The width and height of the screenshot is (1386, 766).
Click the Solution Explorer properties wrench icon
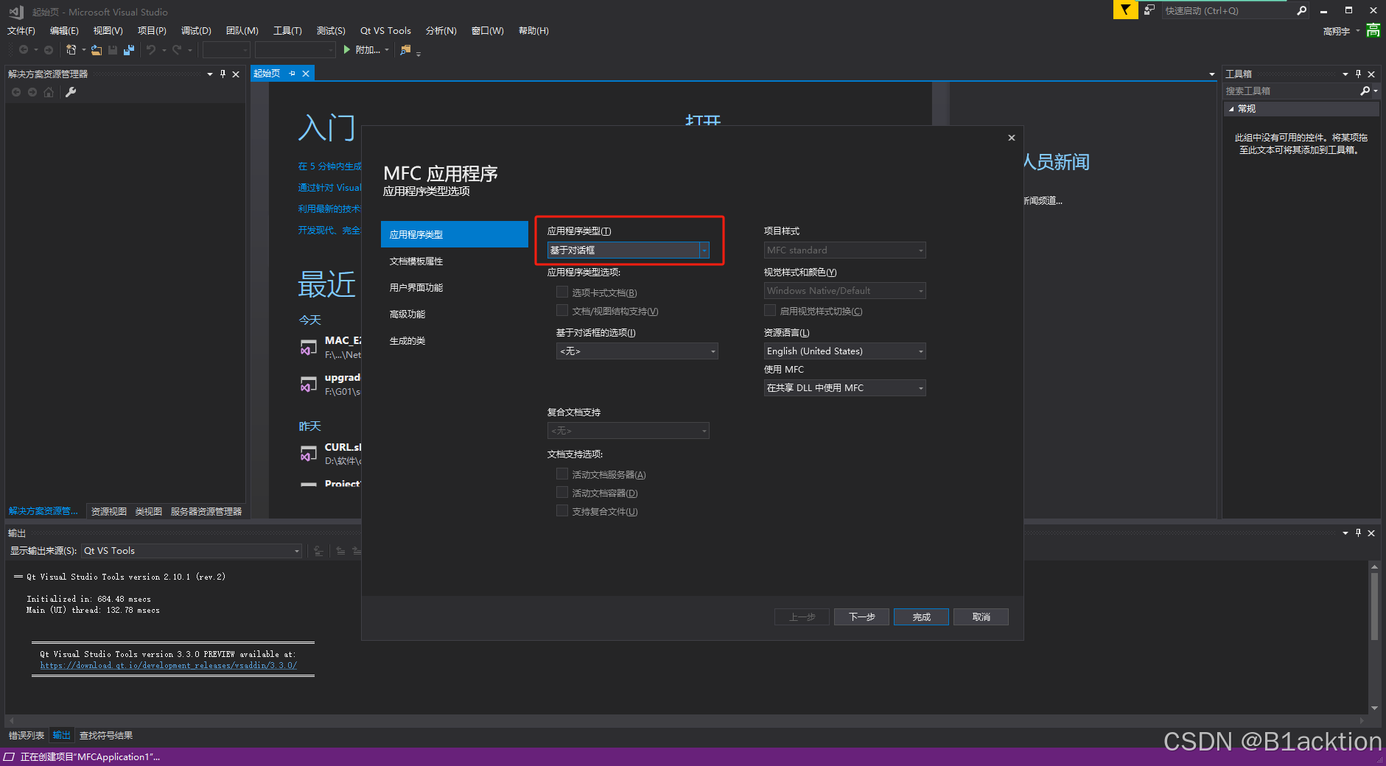[71, 92]
